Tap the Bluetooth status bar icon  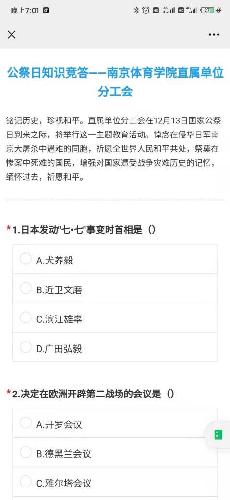click(136, 11)
